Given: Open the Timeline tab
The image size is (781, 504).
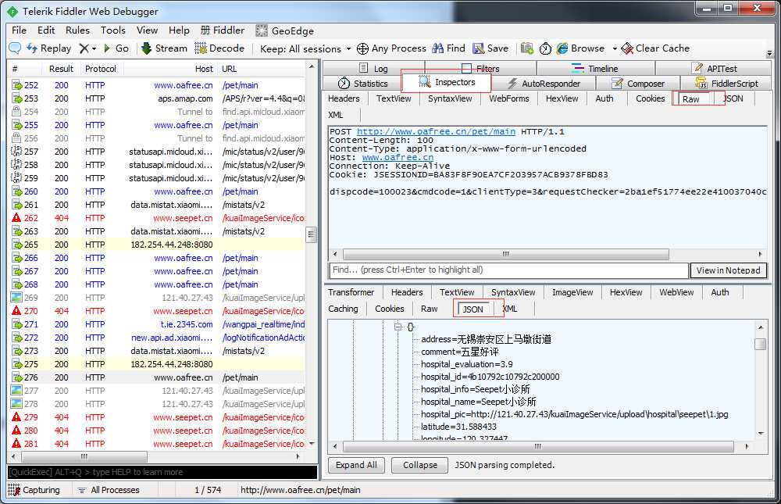Looking at the screenshot, I should pos(595,68).
